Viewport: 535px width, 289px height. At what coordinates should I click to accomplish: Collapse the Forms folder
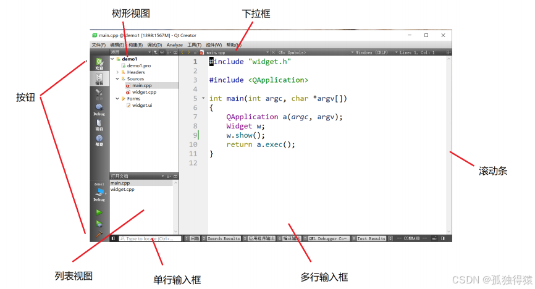(x=117, y=98)
